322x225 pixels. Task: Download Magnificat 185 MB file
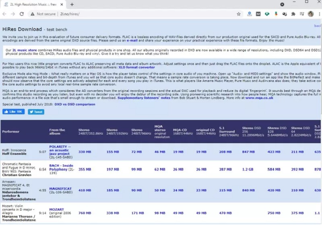click(113, 191)
